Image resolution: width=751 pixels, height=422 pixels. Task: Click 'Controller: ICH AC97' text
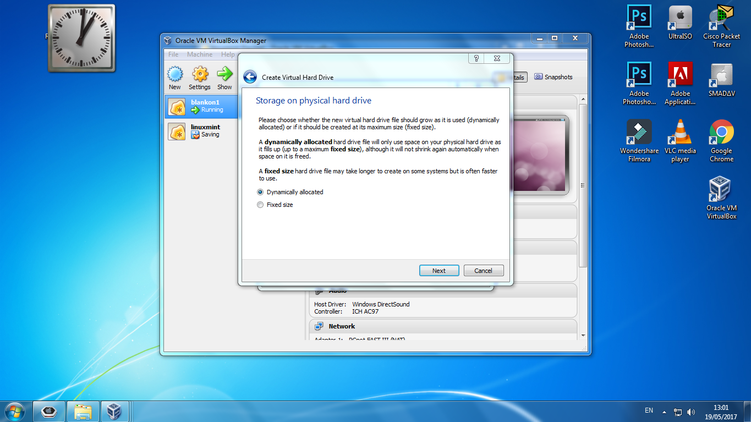346,311
